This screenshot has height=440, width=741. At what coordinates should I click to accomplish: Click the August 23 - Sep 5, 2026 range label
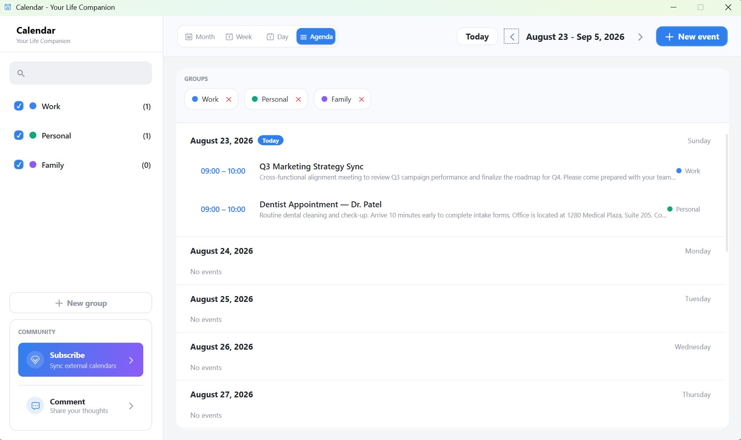[x=575, y=37]
